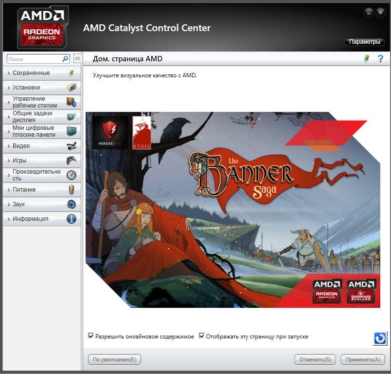Click the magnifier search icon
Viewport: 391px width, 374px height.
pos(65,59)
